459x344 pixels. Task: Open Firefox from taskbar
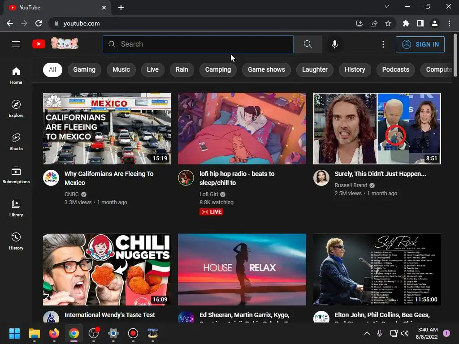[x=54, y=333]
